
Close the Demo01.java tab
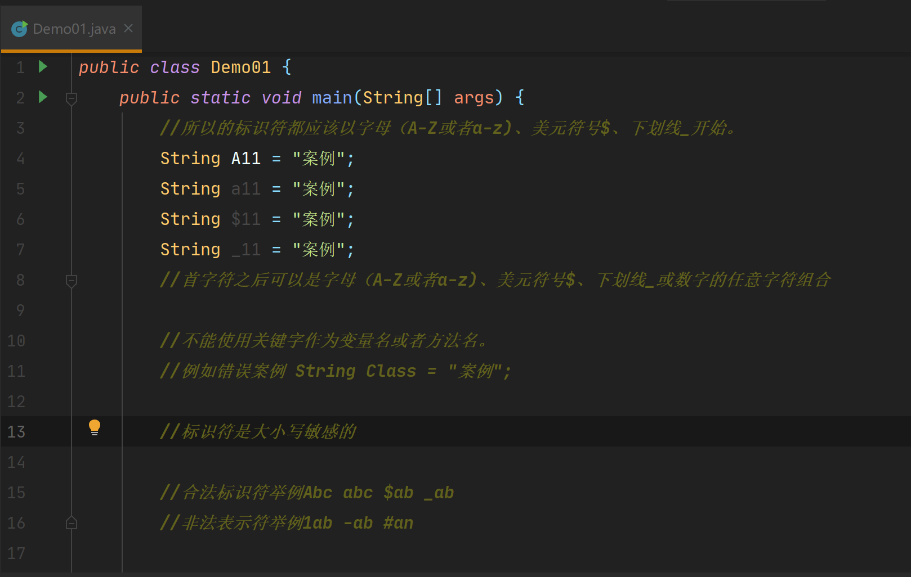(x=128, y=28)
